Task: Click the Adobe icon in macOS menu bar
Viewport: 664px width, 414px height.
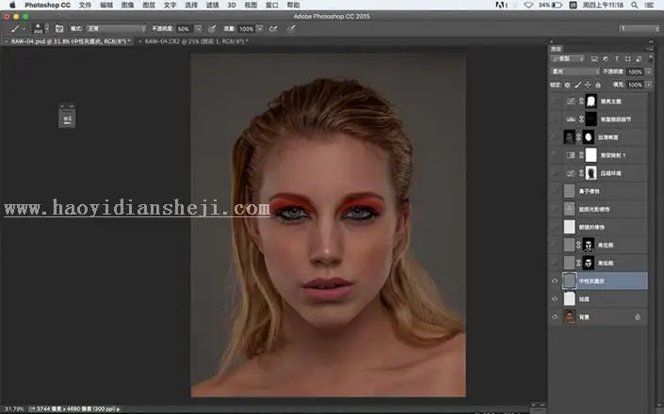Action: [501, 5]
